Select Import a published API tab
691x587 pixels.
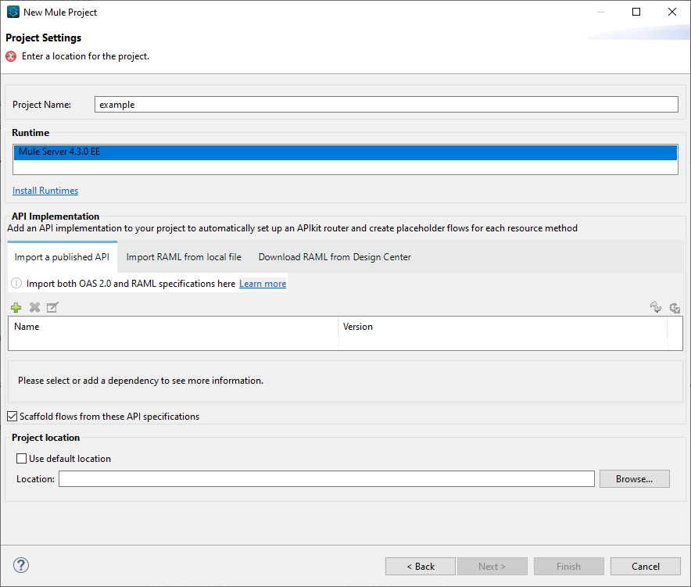click(x=62, y=257)
